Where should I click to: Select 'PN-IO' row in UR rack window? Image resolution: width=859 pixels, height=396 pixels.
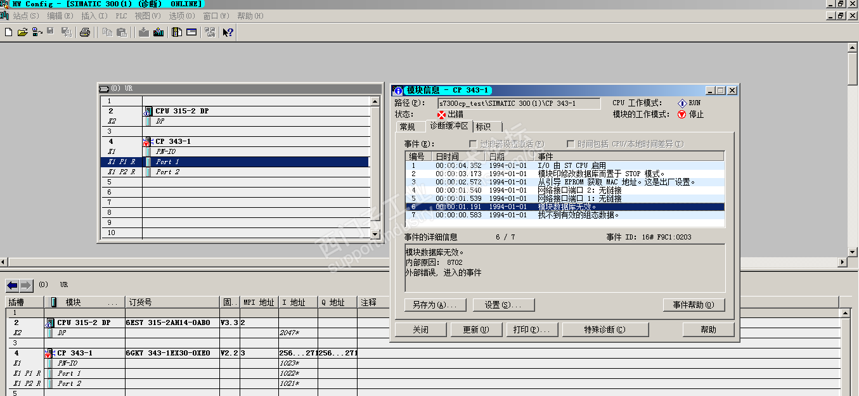(235, 151)
